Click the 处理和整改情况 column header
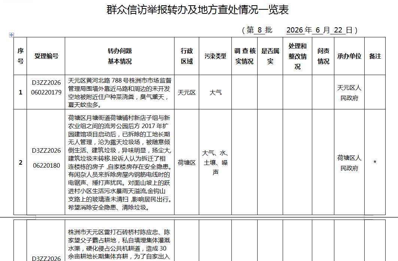The image size is (398, 261). pyautogui.click(x=298, y=56)
